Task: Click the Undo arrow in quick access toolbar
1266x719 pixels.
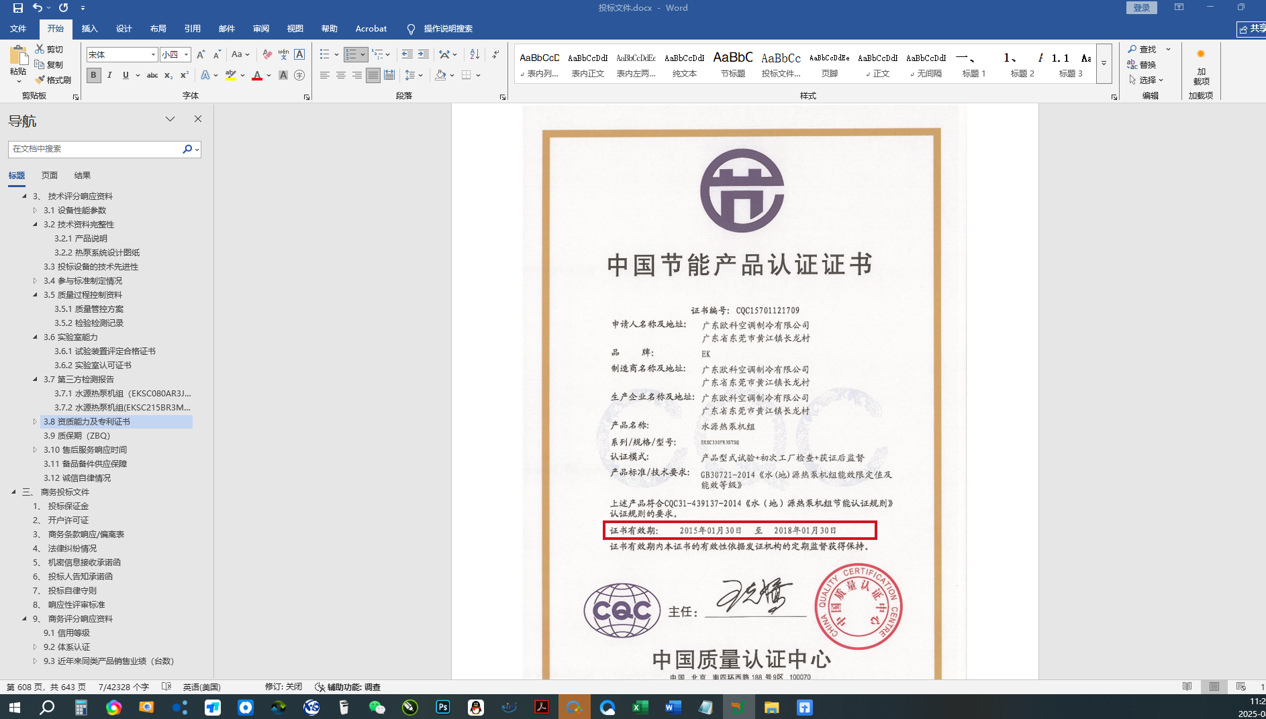Action: 38,8
